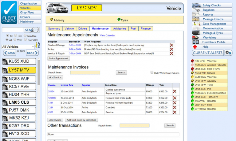Viewport: 236px width, 141px height.
Task: Delete the Activa 6-Nov-2014 appointment
Action: tap(171, 49)
